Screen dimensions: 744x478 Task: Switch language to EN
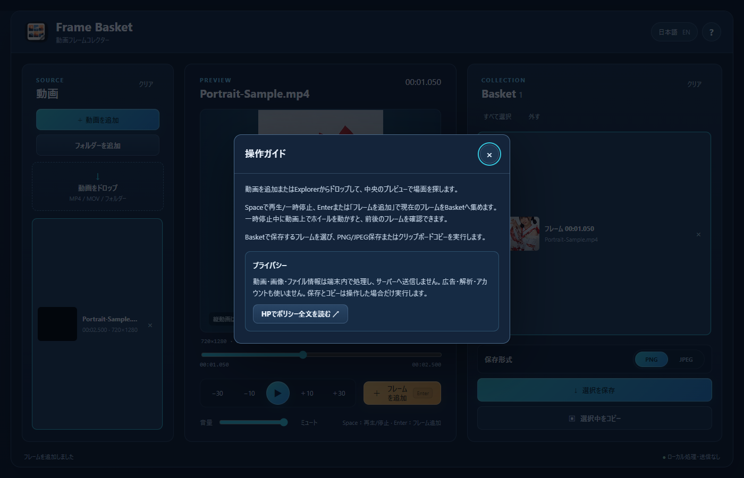point(686,32)
